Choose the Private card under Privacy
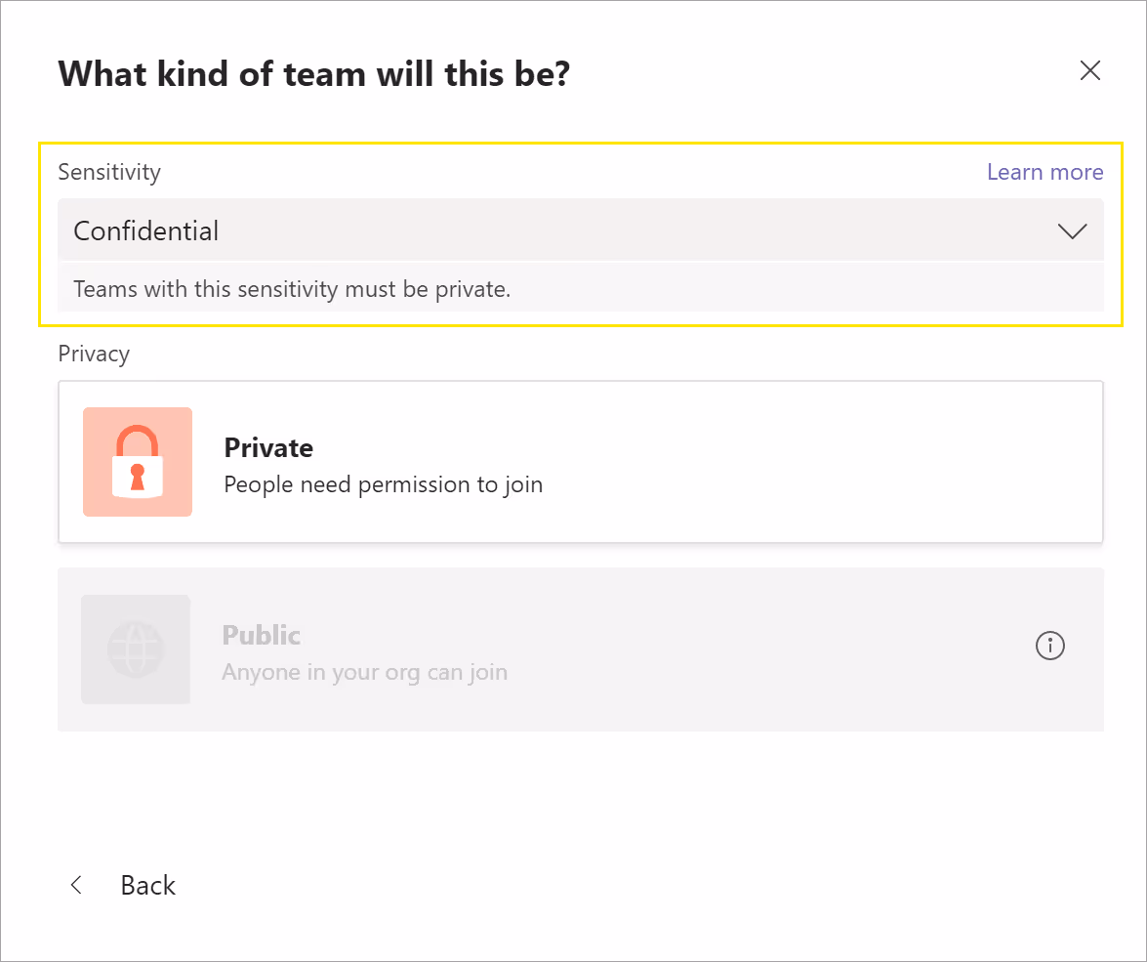 coord(581,462)
